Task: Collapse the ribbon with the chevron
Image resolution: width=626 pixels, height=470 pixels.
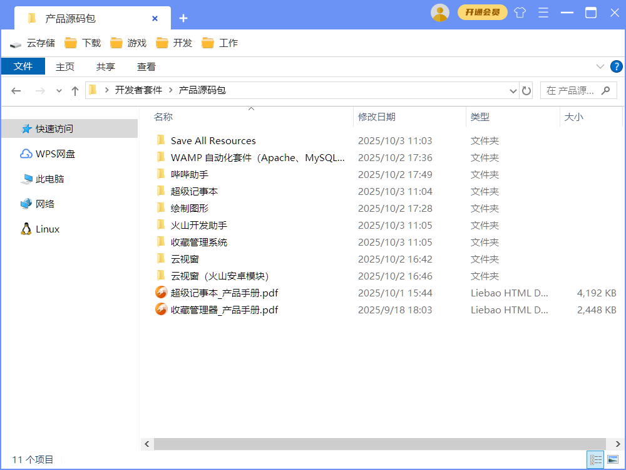Action: 600,66
